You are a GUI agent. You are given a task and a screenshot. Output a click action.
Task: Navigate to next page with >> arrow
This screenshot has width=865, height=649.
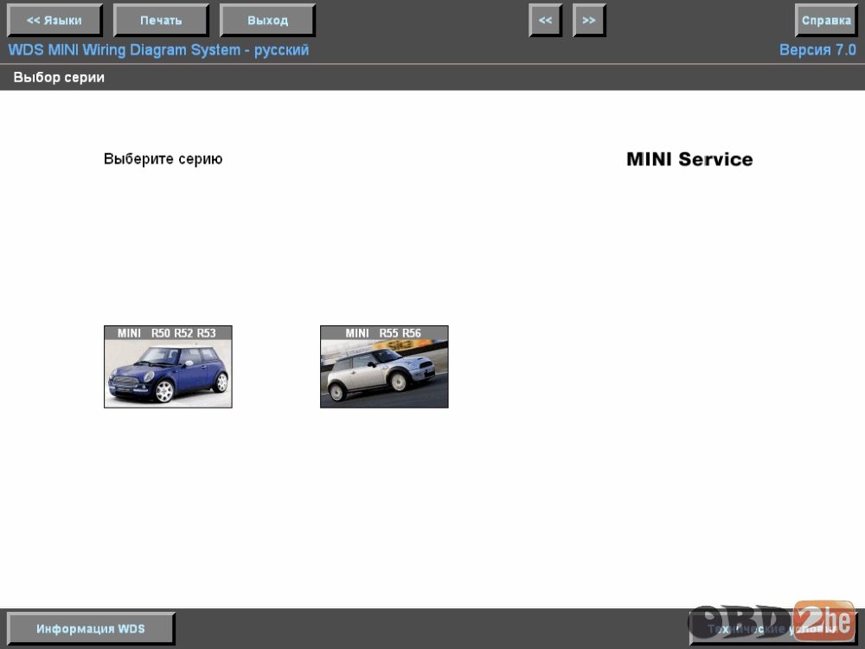(589, 21)
